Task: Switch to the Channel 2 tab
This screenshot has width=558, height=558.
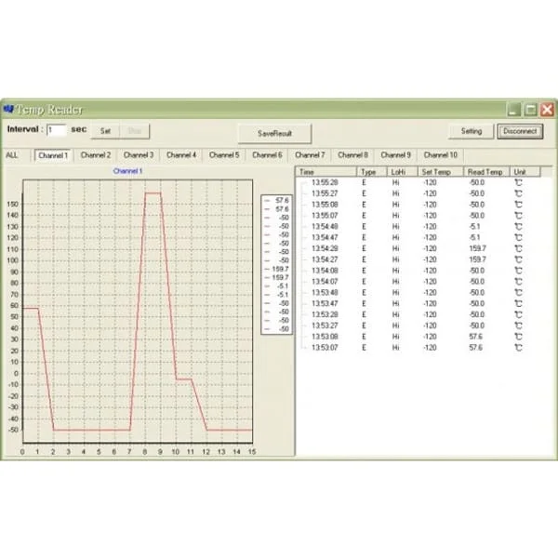Action: (95, 155)
